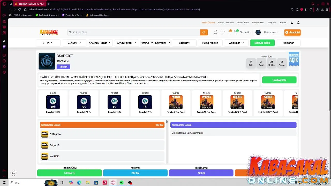Click the refresh arrows icon beside the moon
The image size is (331, 186).
[298, 22]
